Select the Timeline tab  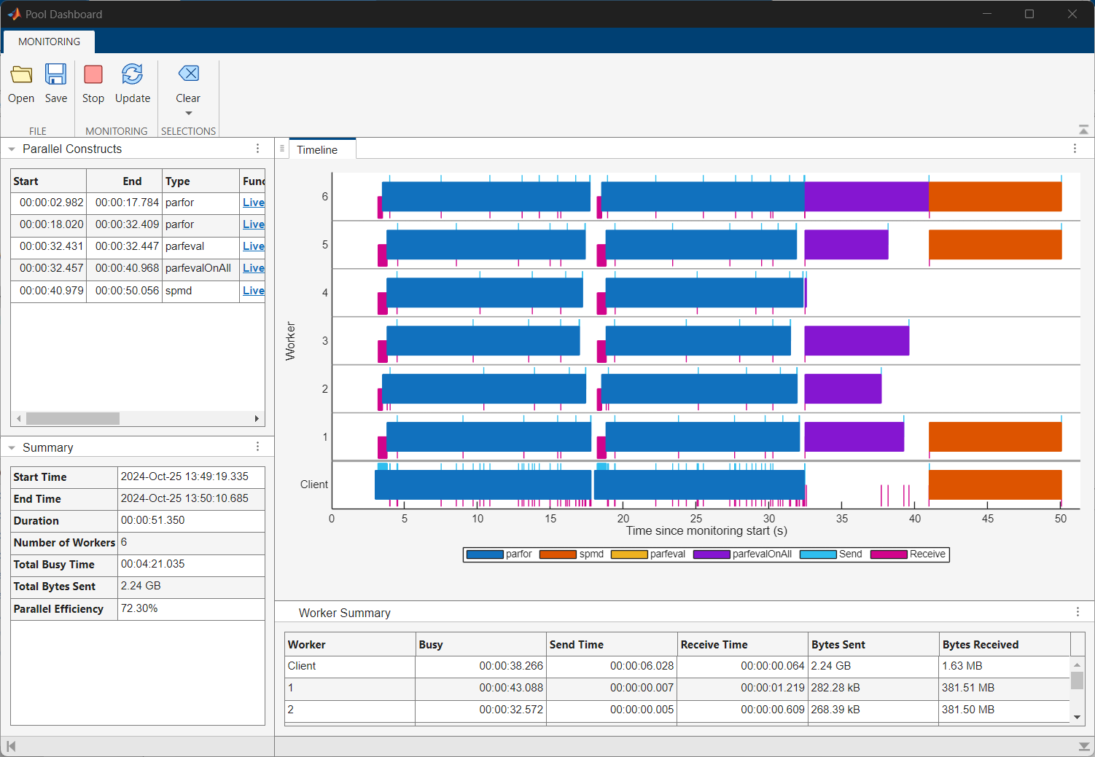point(317,150)
